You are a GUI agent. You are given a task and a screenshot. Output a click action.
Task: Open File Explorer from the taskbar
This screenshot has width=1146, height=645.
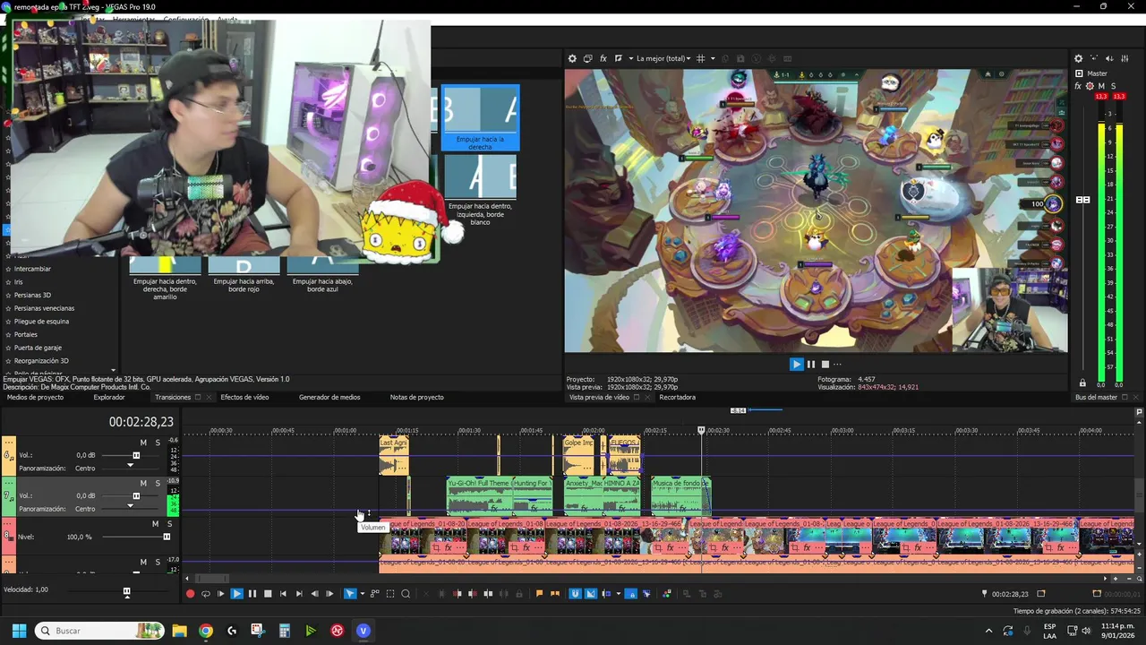(179, 631)
